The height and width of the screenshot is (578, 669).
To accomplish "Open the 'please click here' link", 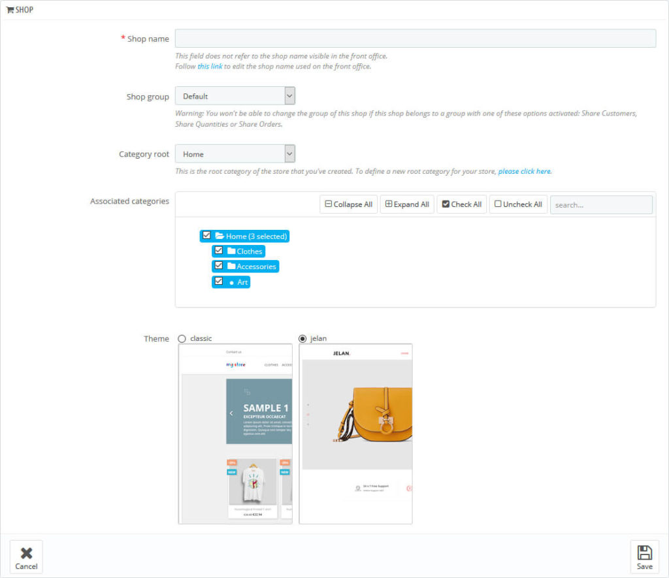I will (x=525, y=171).
